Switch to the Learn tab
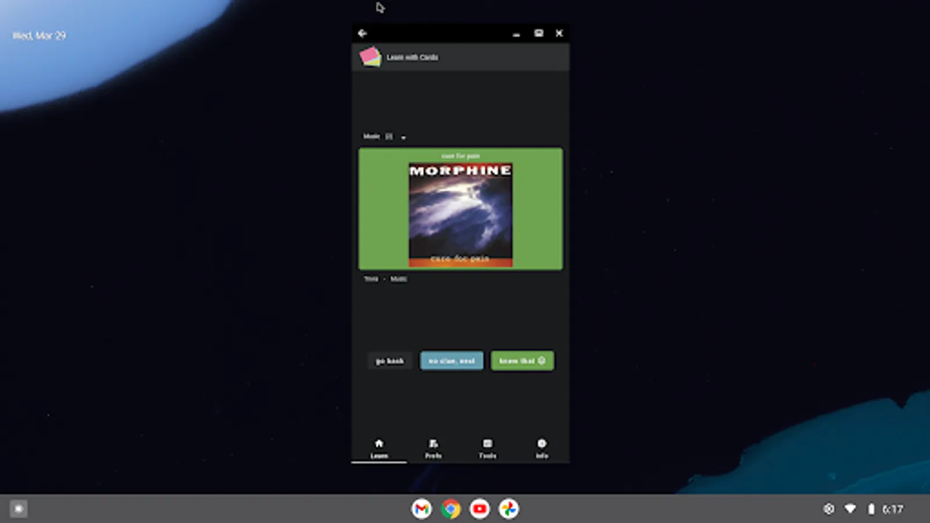This screenshot has width=930, height=523. [379, 449]
